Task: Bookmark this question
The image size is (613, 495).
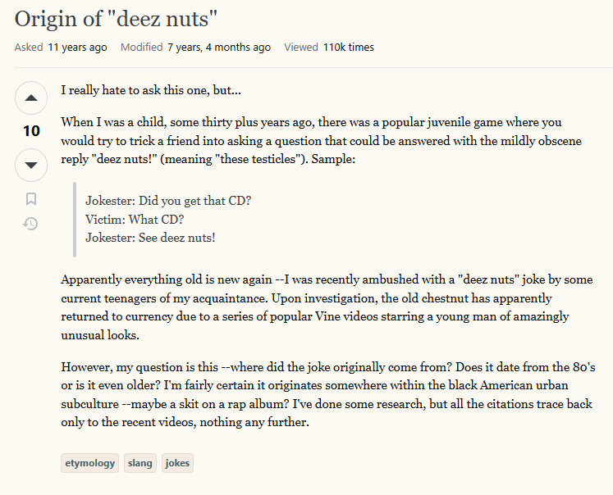Action: (31, 199)
